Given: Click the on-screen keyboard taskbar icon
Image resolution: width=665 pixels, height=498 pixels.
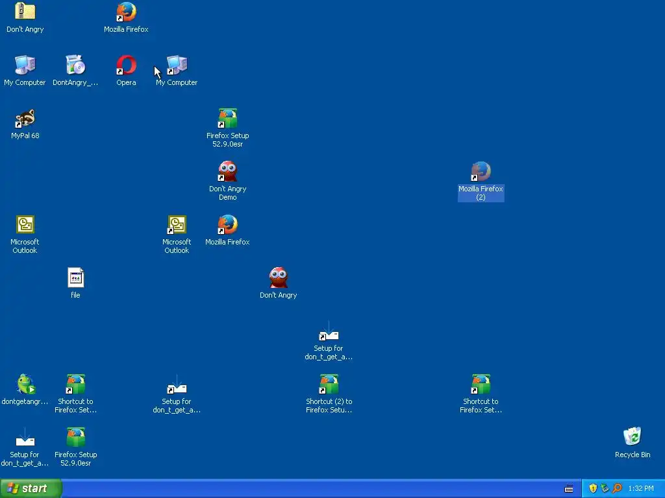Looking at the screenshot, I should click(569, 489).
